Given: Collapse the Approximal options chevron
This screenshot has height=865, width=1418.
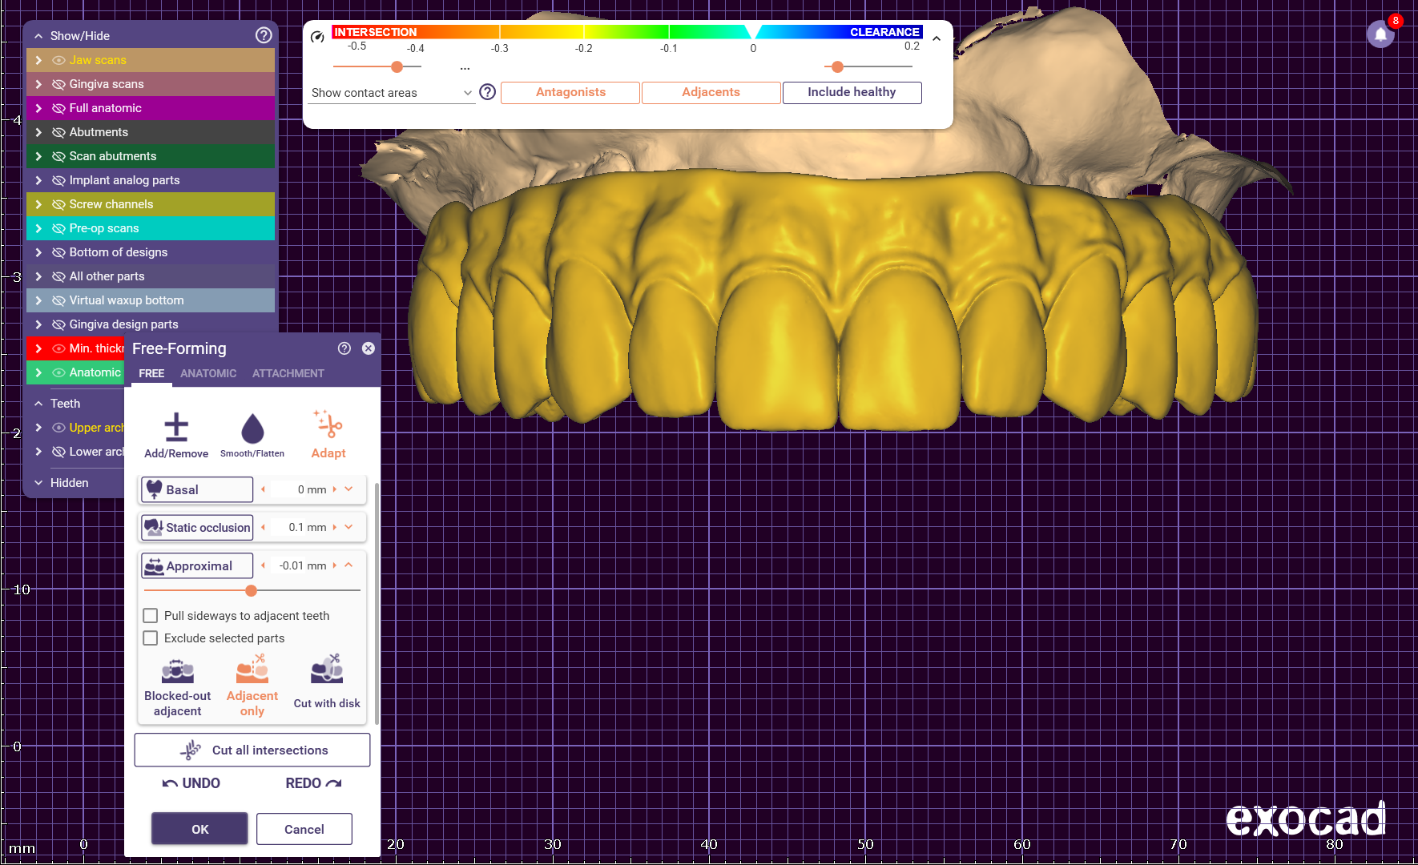Looking at the screenshot, I should pos(348,565).
